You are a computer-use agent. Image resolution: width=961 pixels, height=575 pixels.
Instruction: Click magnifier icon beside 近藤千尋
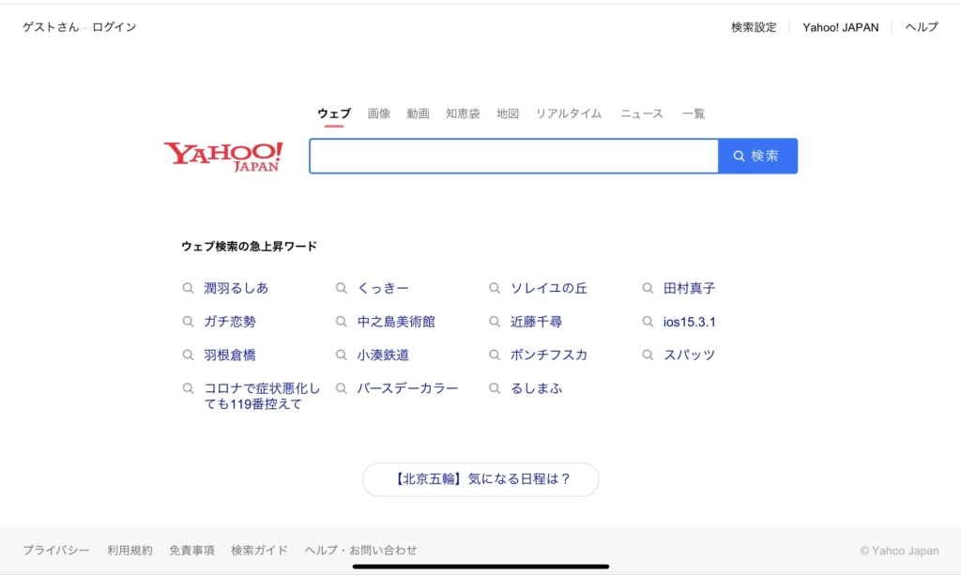point(495,322)
